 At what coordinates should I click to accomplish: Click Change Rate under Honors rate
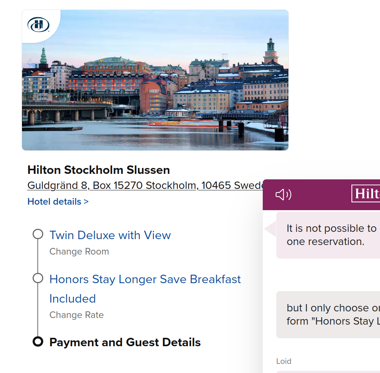pyautogui.click(x=77, y=315)
